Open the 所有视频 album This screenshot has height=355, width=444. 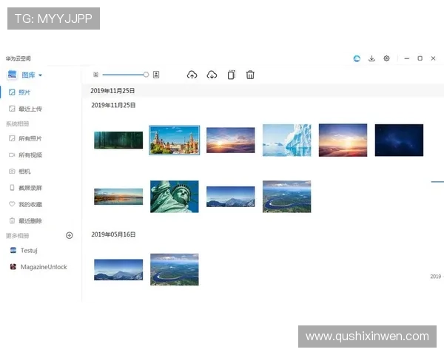click(x=30, y=155)
